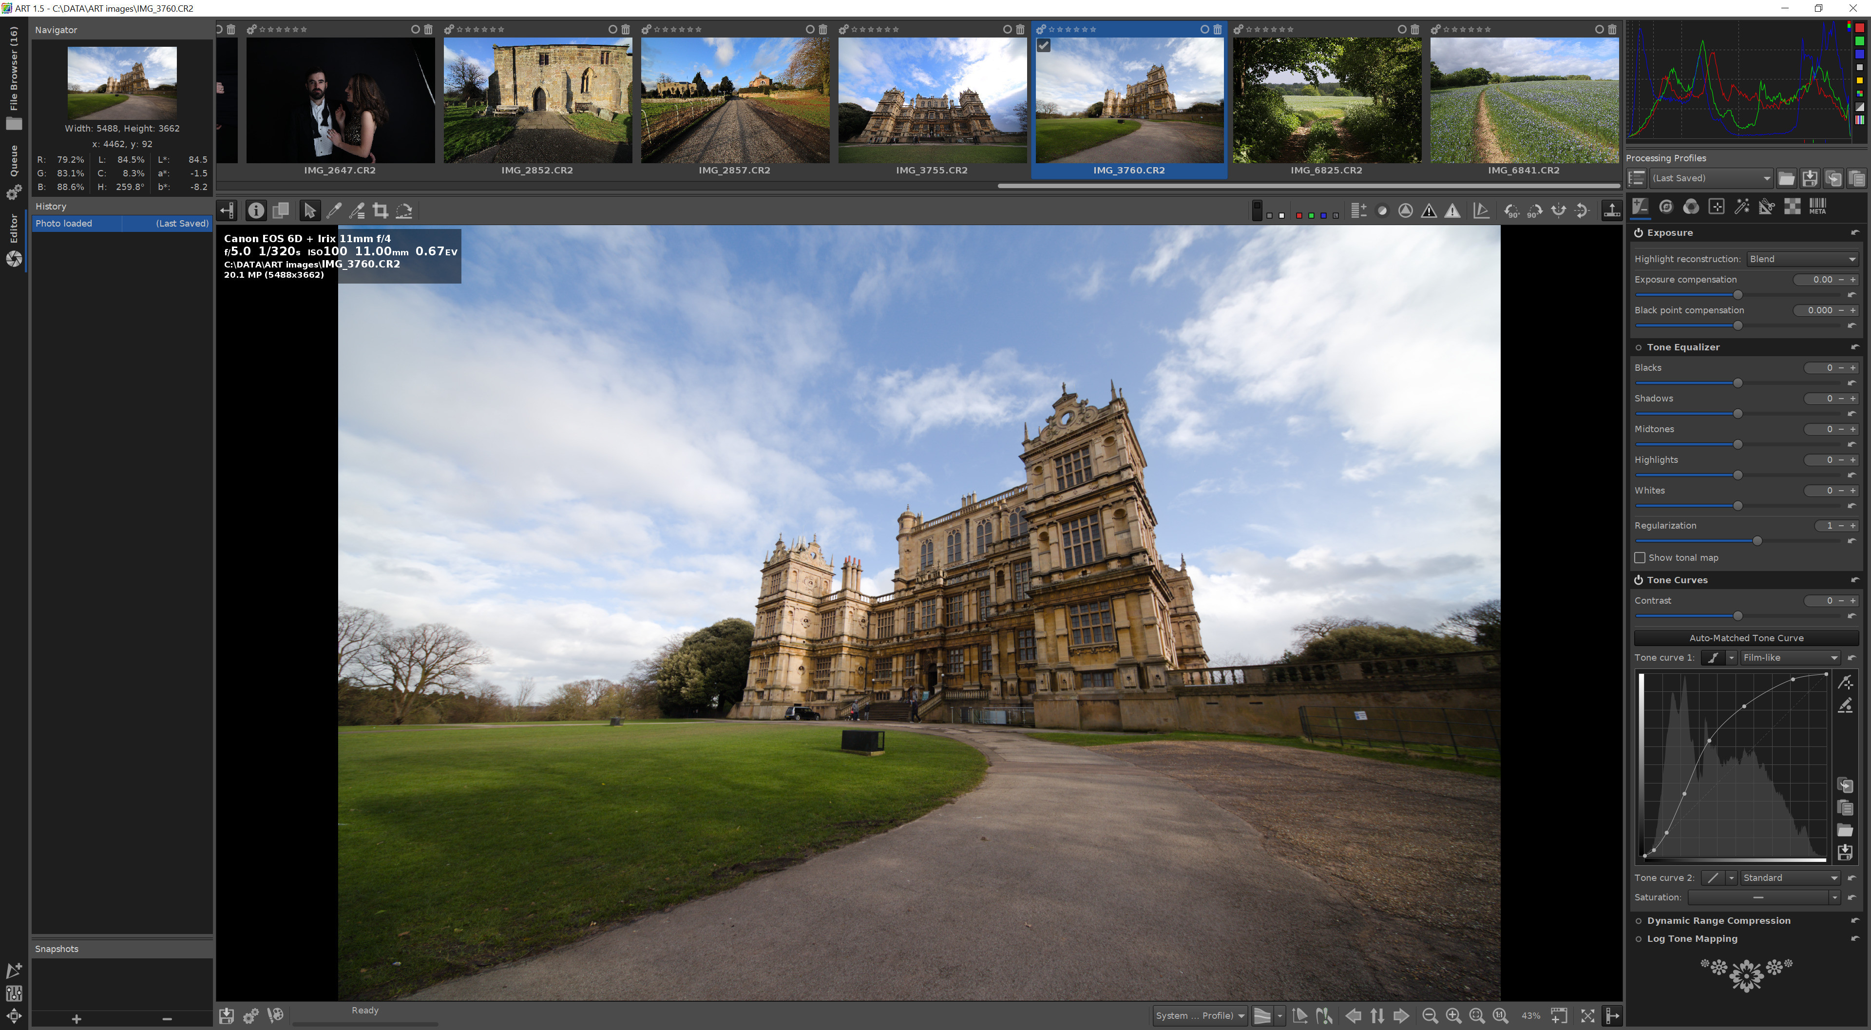Enable the Show tonal map checkbox
Screen dimensions: 1871x1030
point(1639,558)
